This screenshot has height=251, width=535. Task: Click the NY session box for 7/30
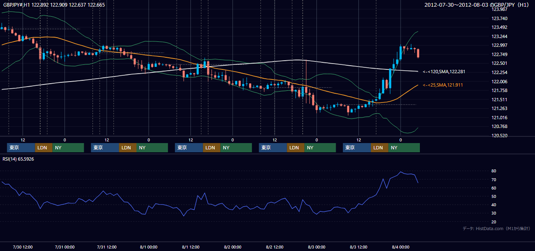pos(68,148)
